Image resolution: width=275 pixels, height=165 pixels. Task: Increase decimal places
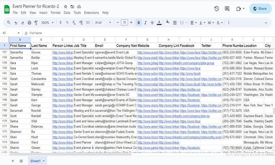coord(80,23)
